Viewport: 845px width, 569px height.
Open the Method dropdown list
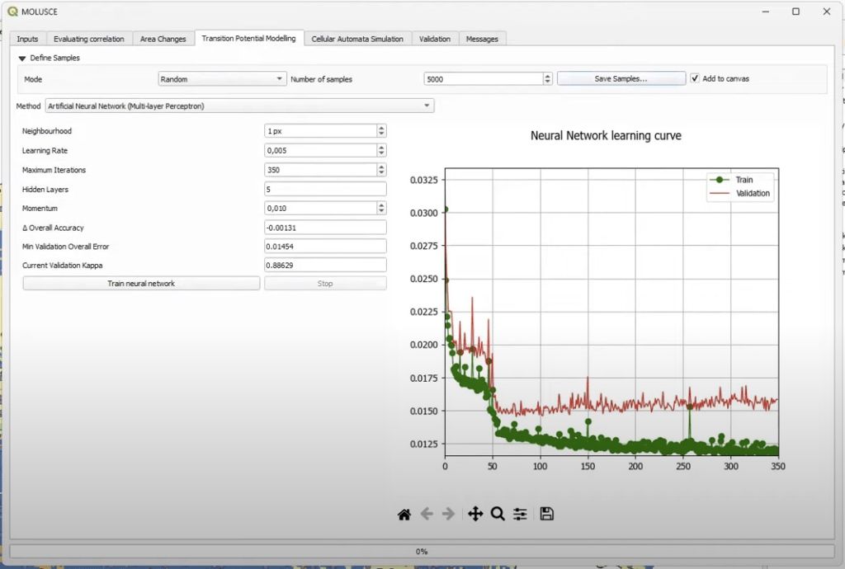coord(240,106)
